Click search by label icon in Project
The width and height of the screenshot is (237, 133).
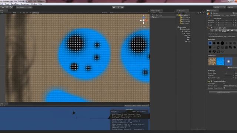(x=201, y=13)
